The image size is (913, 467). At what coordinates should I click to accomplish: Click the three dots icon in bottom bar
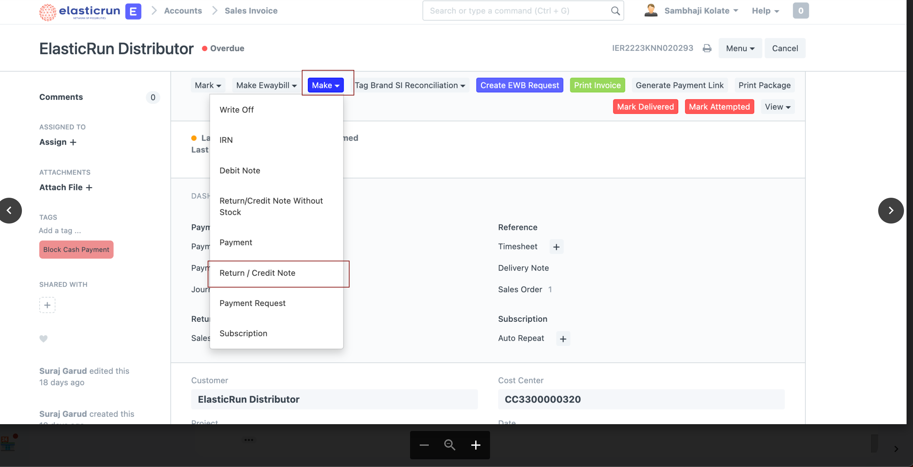point(249,440)
